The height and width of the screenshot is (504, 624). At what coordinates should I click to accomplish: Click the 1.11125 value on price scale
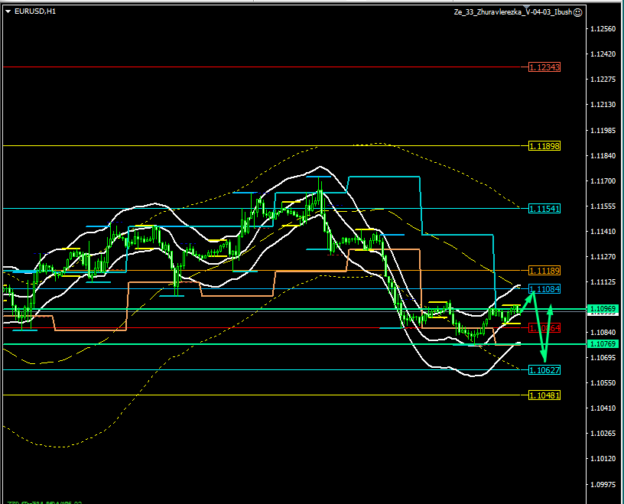603,282
